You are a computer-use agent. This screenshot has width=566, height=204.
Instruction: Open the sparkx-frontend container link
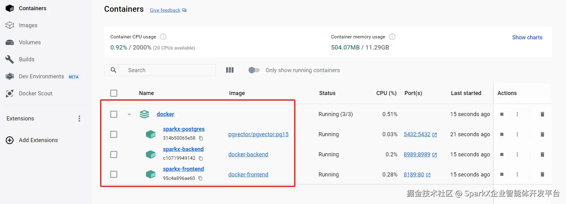coord(184,169)
